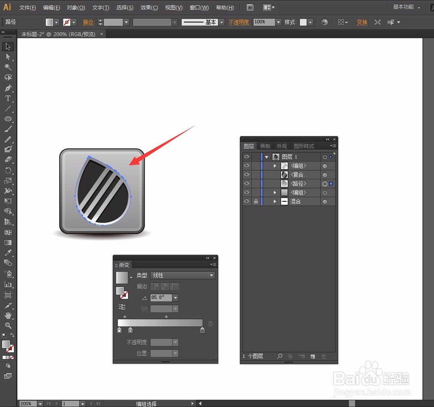This screenshot has width=434, height=407.
Task: Open the zoom level 200% dropdown
Action: click(x=40, y=404)
